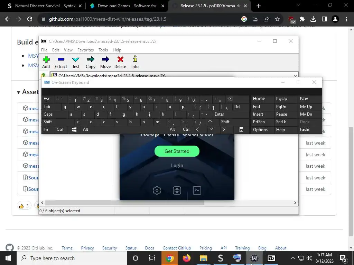Open the Pricing footer link
354x265 pixels.
(206, 248)
